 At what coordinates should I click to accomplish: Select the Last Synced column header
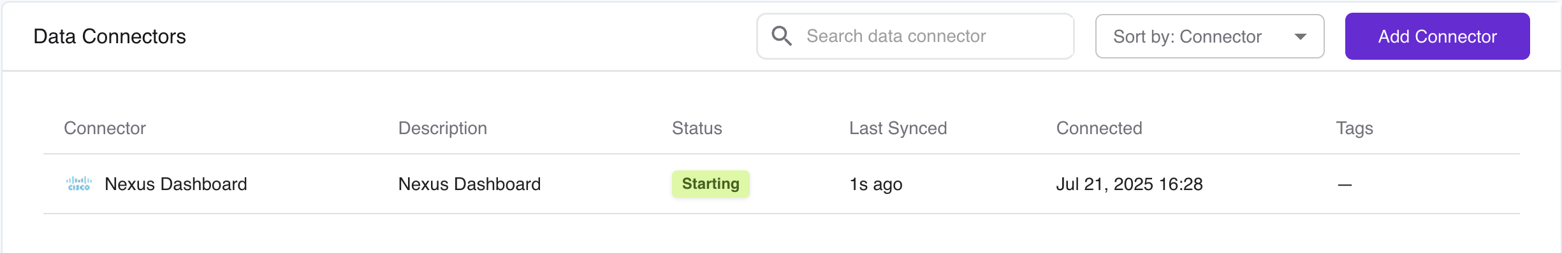(x=898, y=128)
